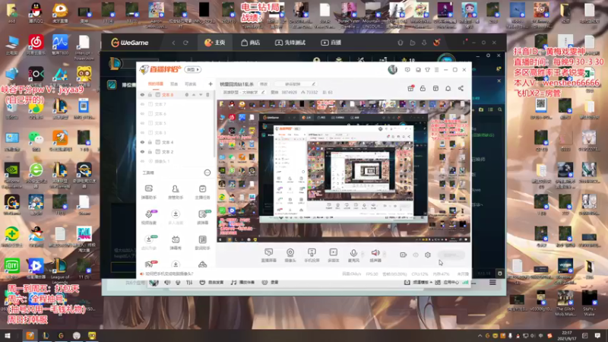Click the user avatar in the streaming app title bar

[x=392, y=70]
